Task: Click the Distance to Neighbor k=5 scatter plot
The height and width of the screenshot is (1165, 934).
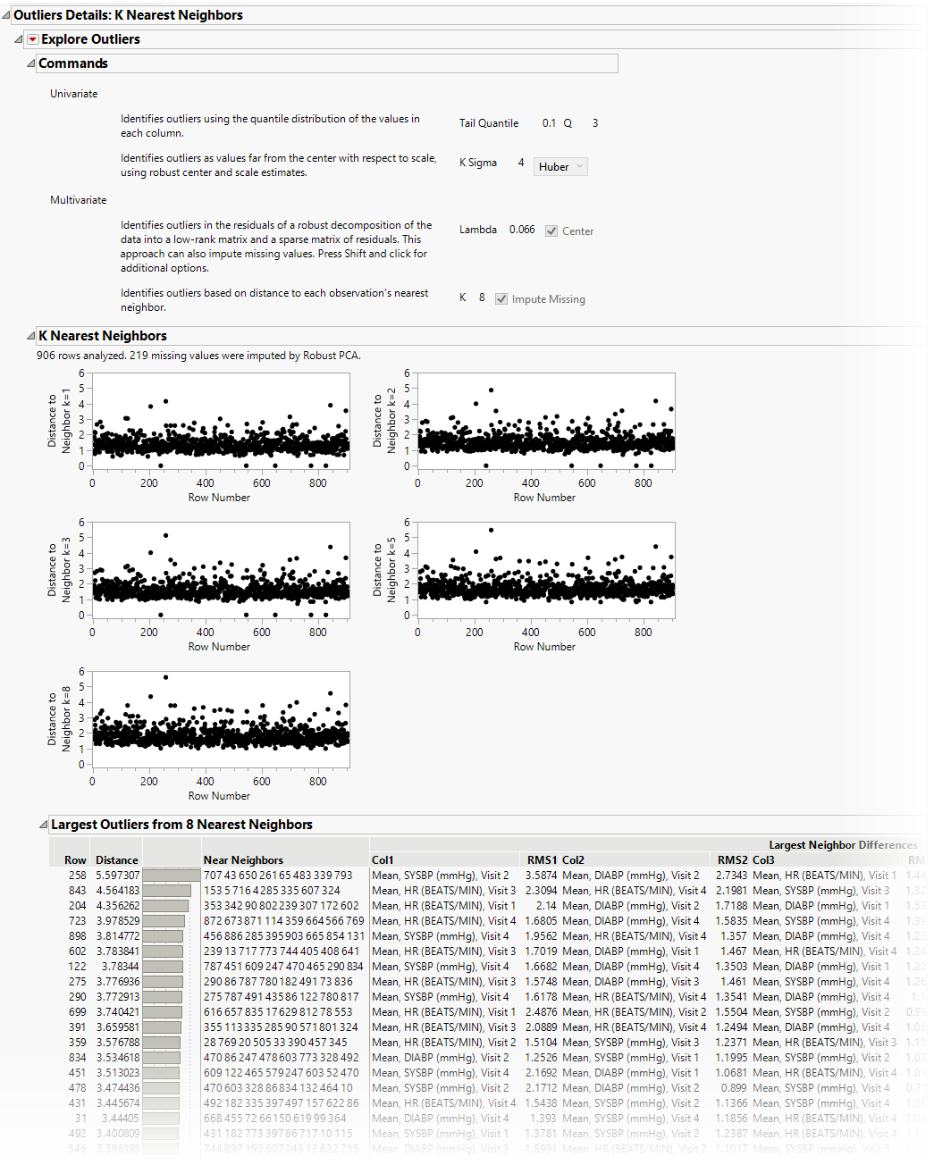Action: click(x=546, y=569)
